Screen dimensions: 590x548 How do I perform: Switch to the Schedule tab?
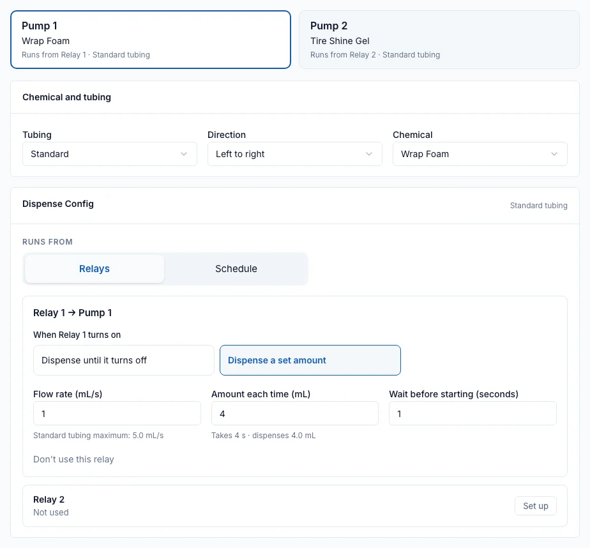pos(236,269)
